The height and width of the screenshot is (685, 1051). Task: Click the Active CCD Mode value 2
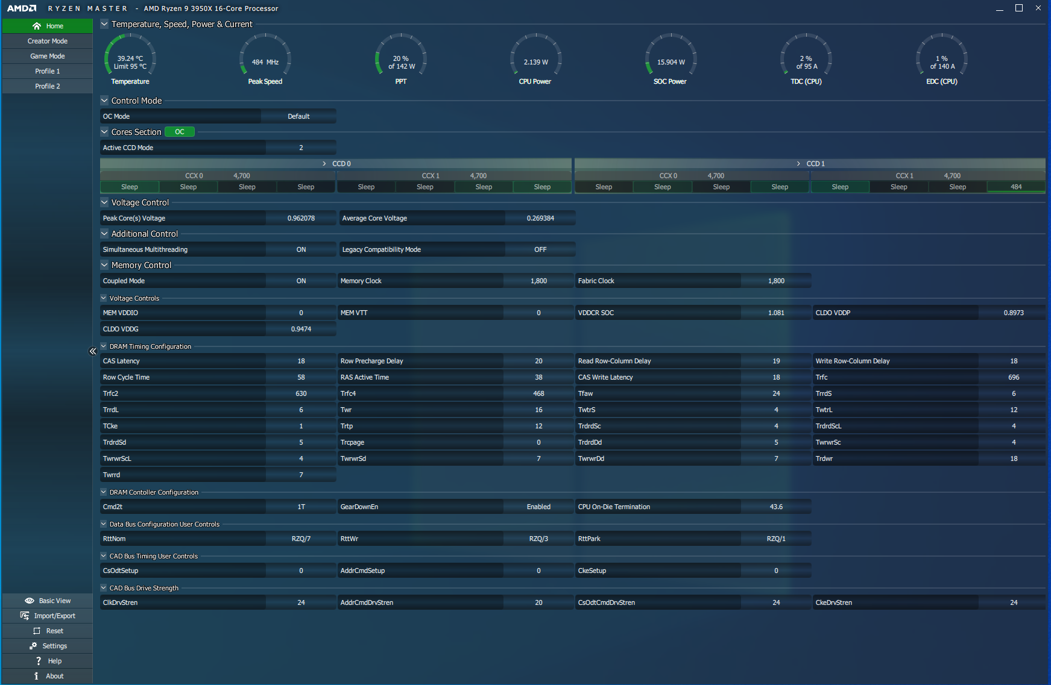click(x=301, y=148)
